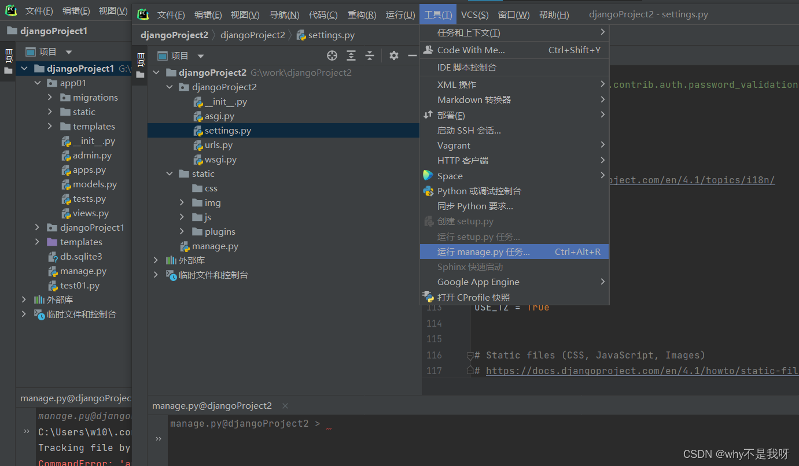The image size is (799, 466).
Task: Select the css folder under static
Action: click(x=211, y=188)
